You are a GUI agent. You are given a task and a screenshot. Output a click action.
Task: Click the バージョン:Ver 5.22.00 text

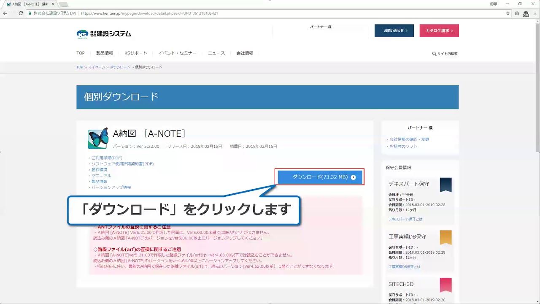[136, 147]
